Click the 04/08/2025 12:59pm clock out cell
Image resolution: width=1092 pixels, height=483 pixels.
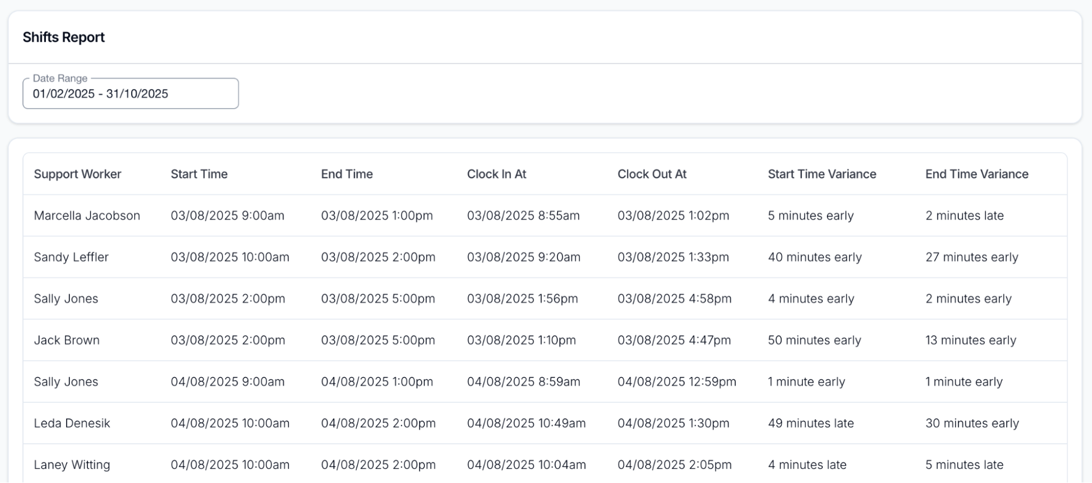coord(676,381)
